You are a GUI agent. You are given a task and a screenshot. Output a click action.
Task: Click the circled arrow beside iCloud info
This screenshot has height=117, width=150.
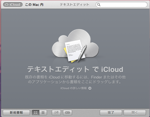pyautogui.click(x=90, y=88)
